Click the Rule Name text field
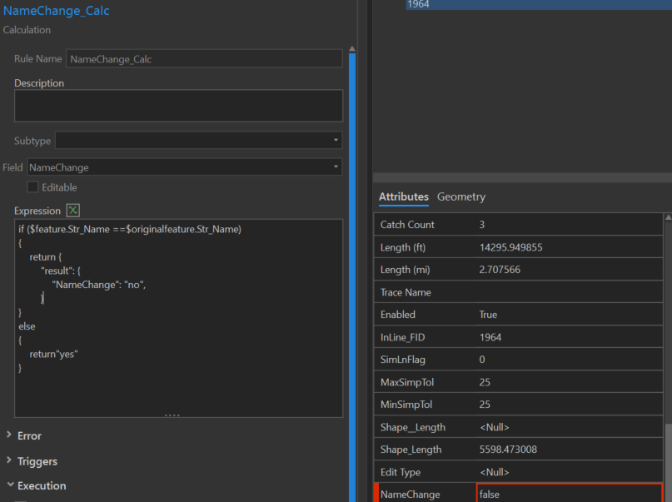672x502 pixels. tap(203, 59)
